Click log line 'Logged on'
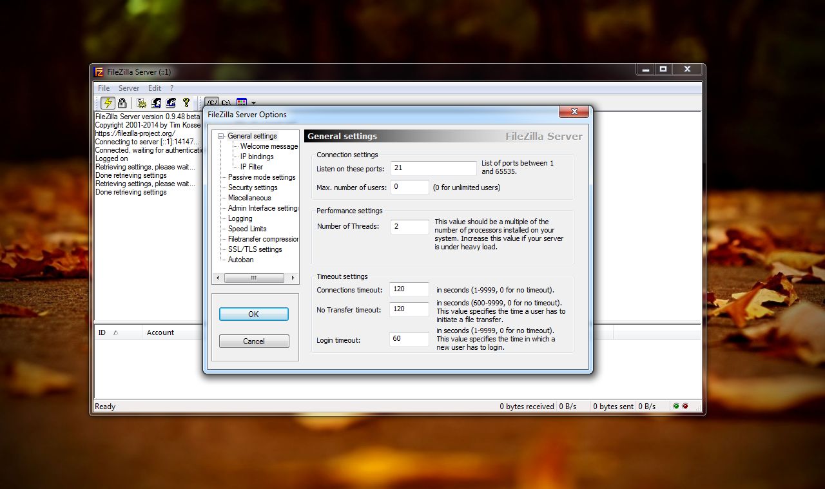This screenshot has width=825, height=489. coord(112,158)
